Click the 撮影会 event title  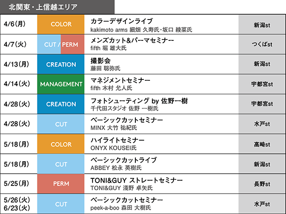pyautogui.click(x=100, y=61)
